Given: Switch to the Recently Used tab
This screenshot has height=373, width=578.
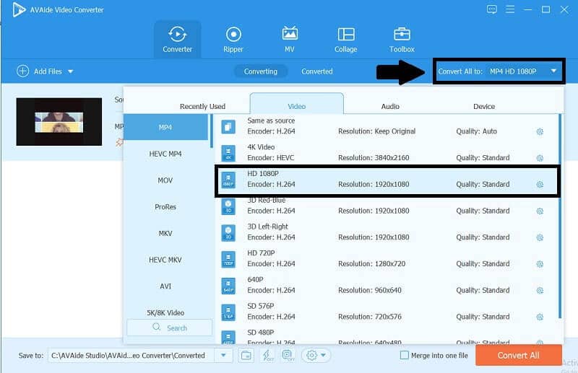Looking at the screenshot, I should [202, 106].
